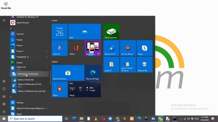
Task: Click the app list scrollbar
Action: 50,78
